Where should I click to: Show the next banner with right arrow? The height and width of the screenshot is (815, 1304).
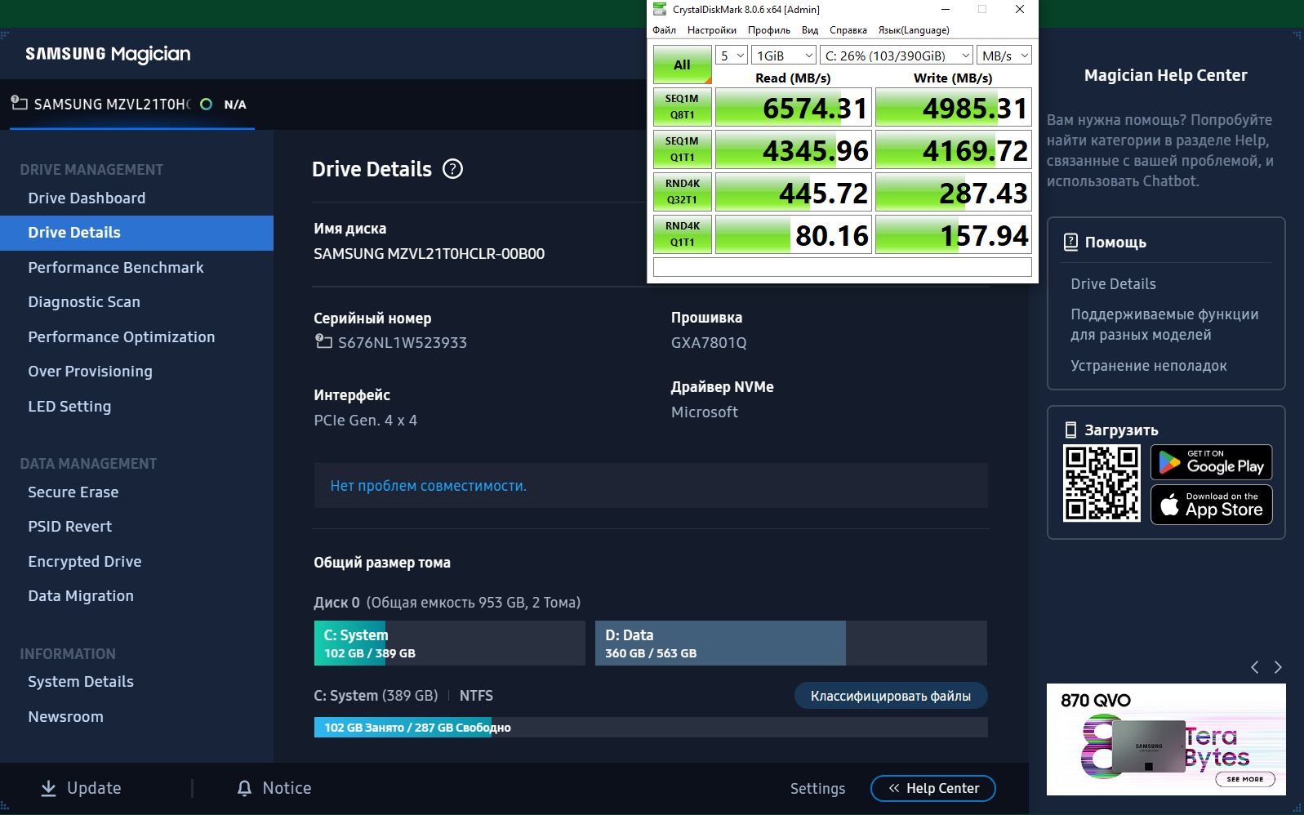(1278, 667)
